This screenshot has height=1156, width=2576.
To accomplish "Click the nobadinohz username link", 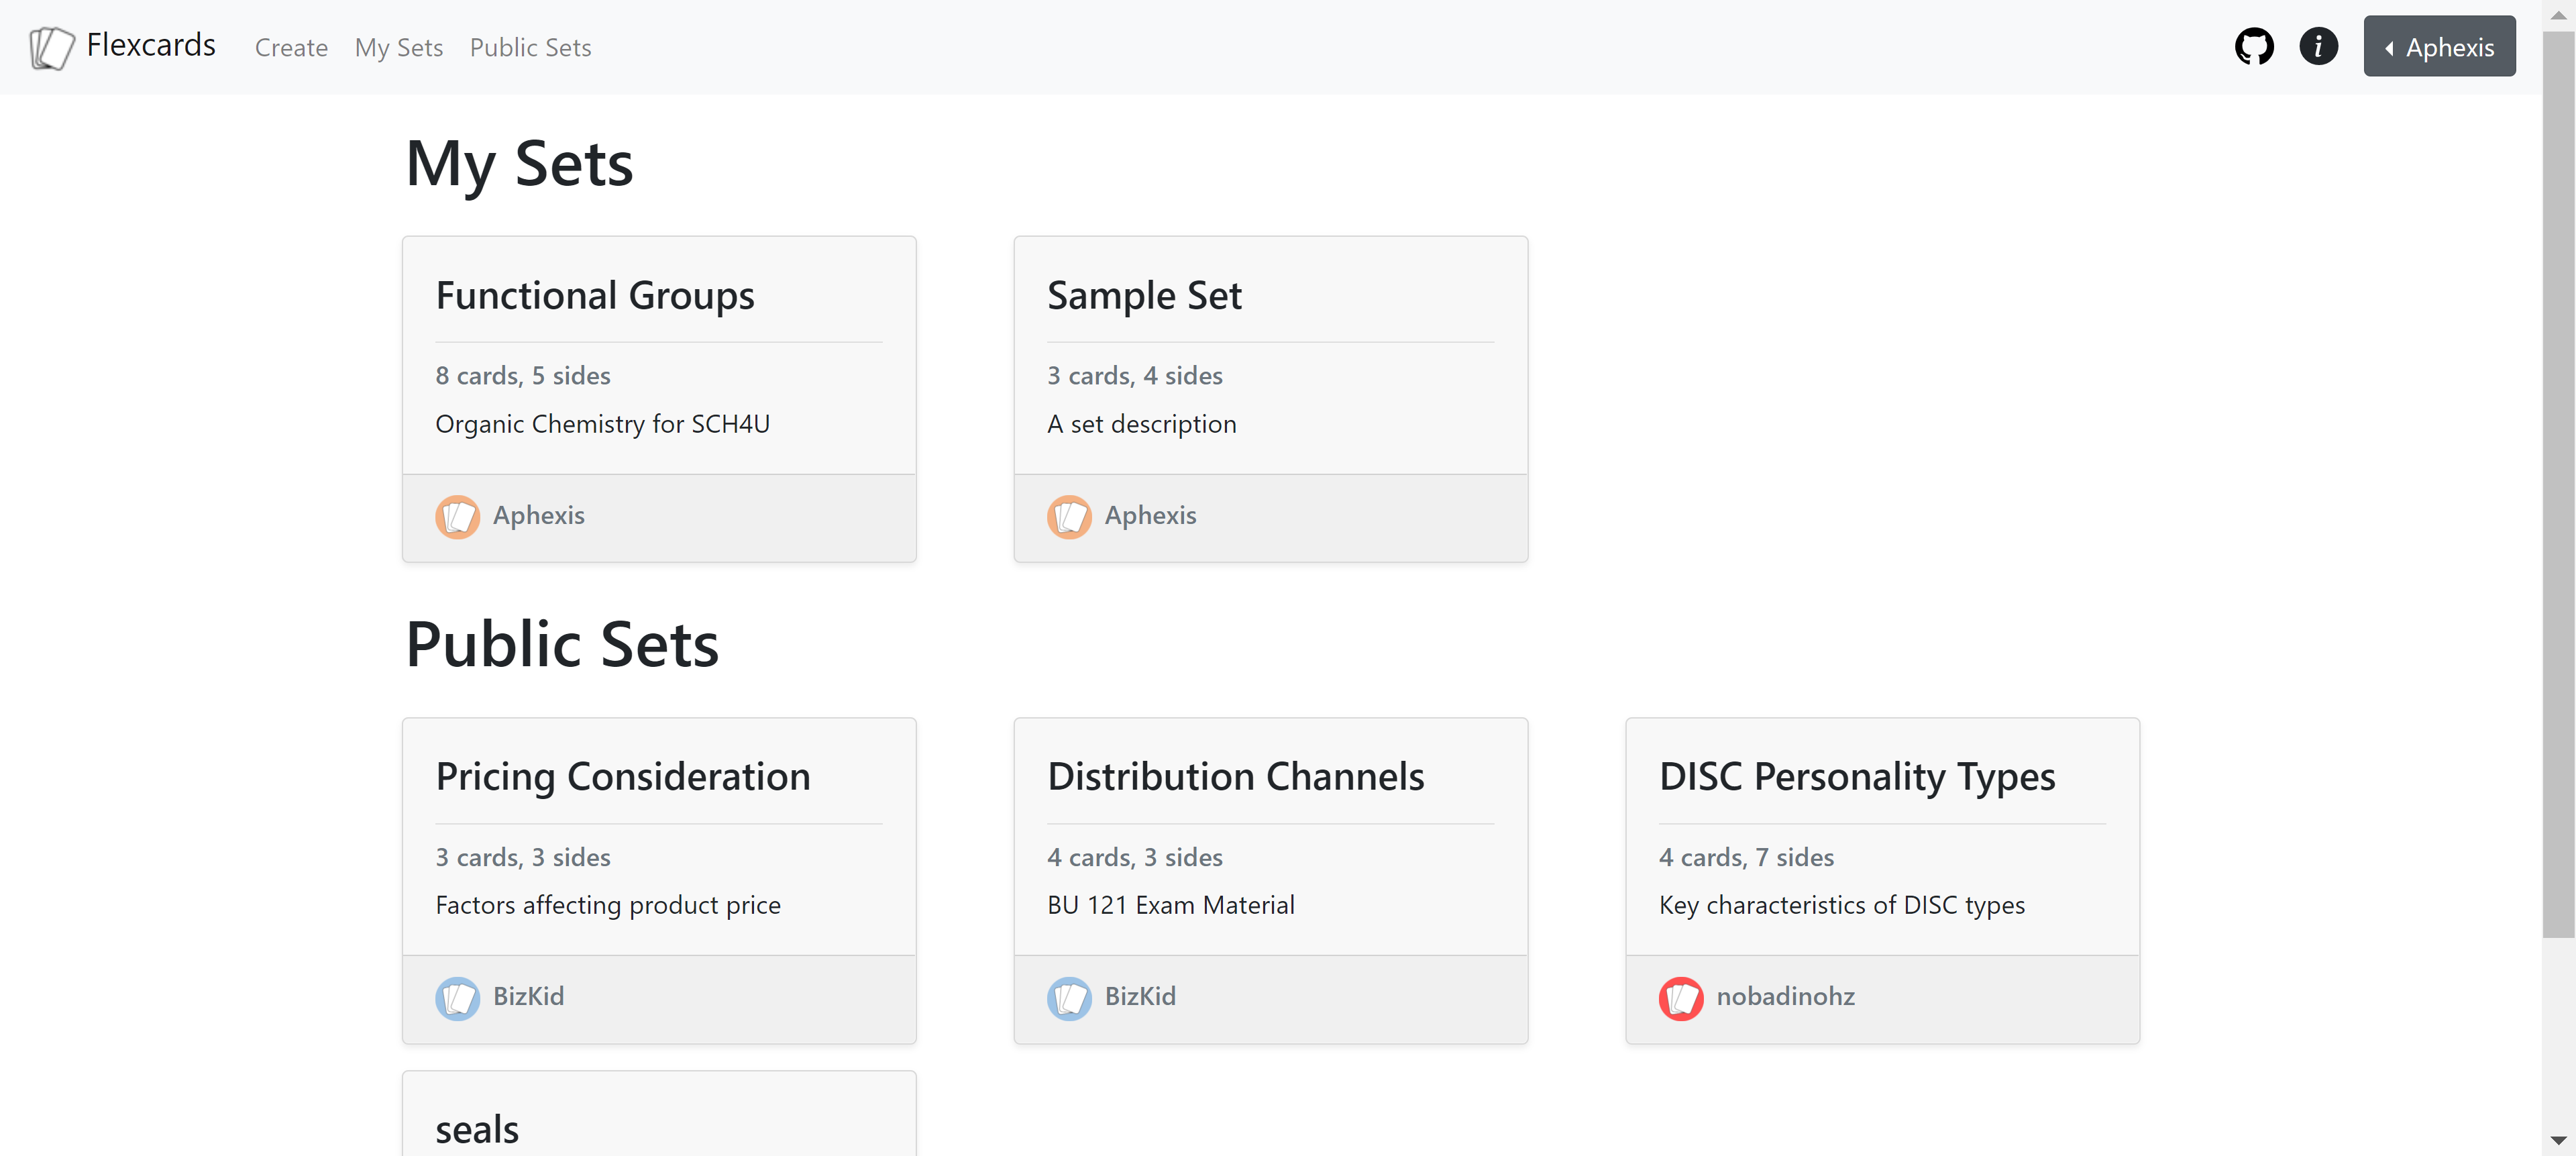I will pyautogui.click(x=1785, y=996).
